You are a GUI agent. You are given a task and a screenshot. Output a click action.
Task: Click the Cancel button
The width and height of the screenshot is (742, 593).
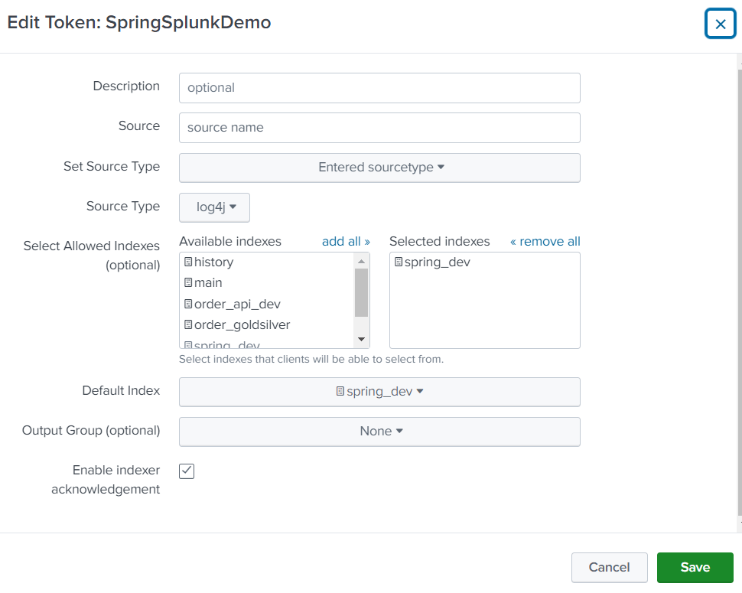[609, 567]
